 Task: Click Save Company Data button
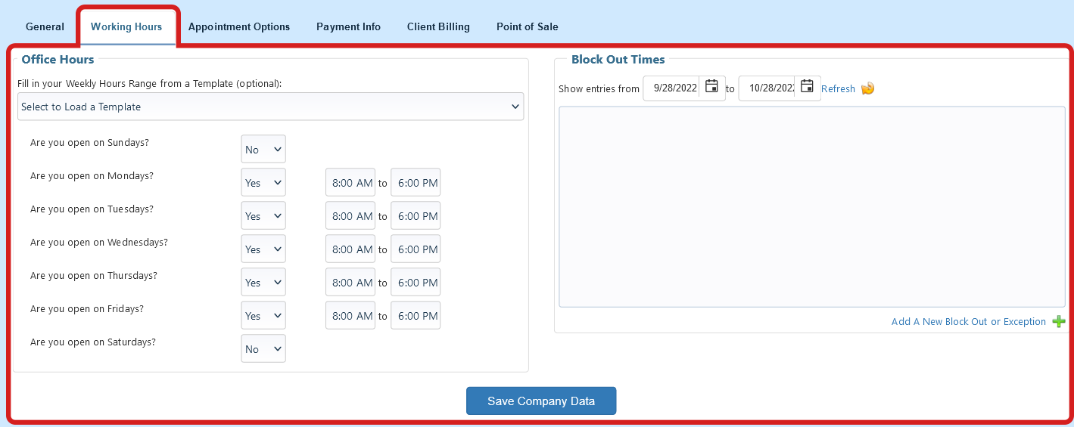click(541, 401)
